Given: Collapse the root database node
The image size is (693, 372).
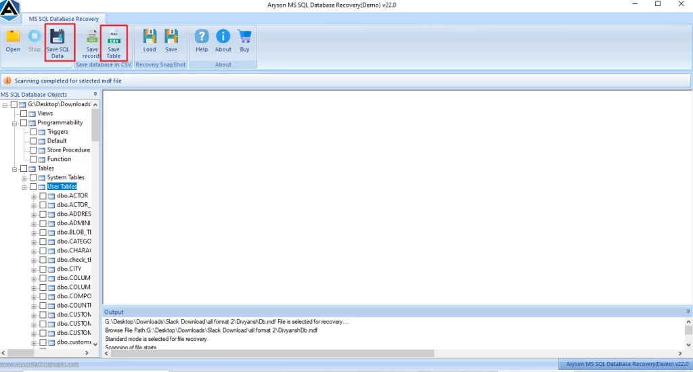Looking at the screenshot, I should pyautogui.click(x=5, y=105).
